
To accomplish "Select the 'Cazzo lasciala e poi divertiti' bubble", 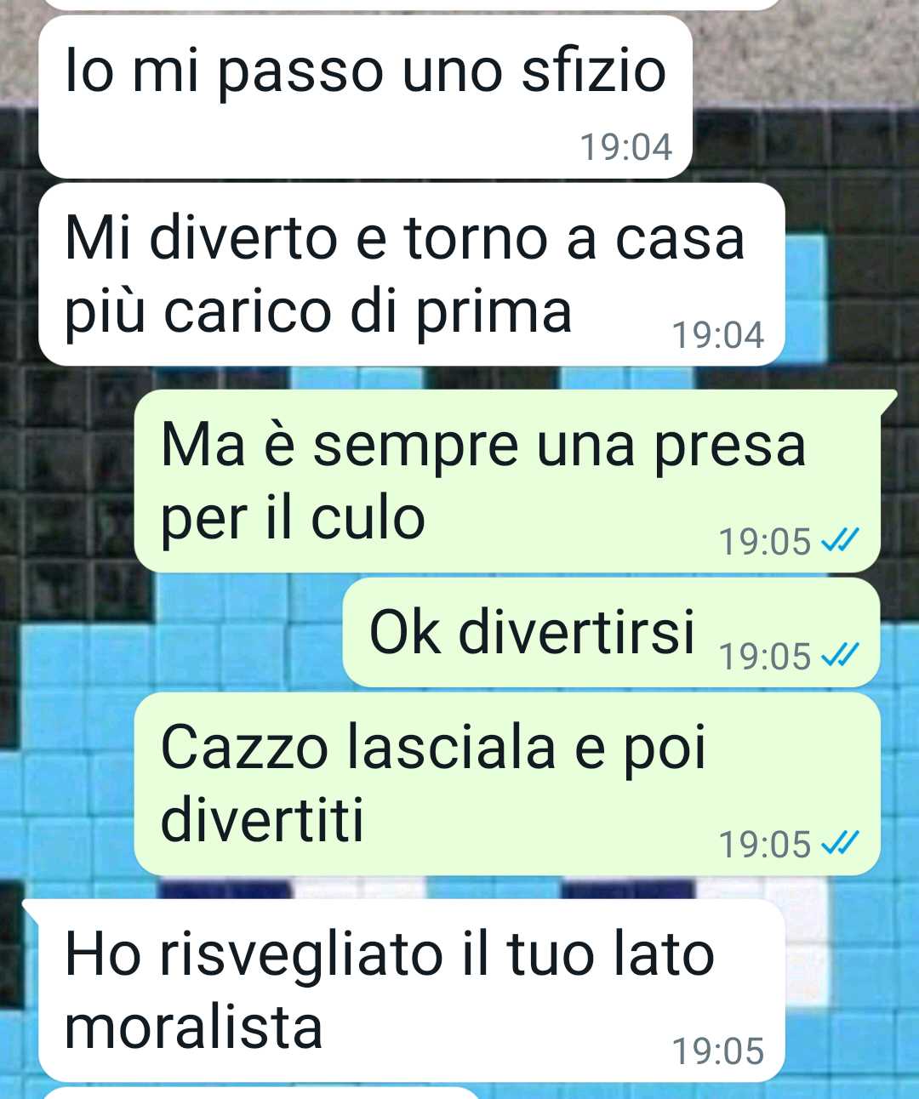I will pos(507,783).
